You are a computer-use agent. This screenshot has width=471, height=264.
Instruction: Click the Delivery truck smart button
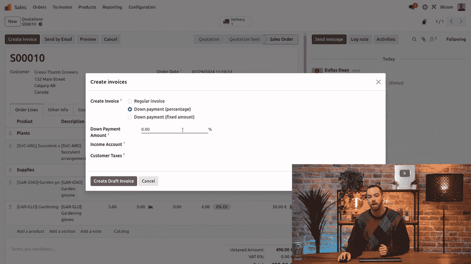[235, 22]
